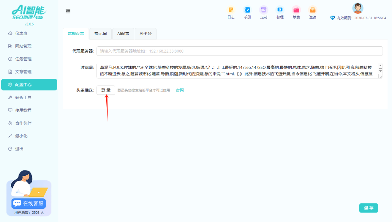Screen dimensions: 392x222
Task: Click the 有效期到 expiry date text
Action: click(362, 18)
